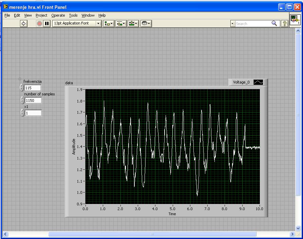Click the number of samples label

tap(39, 94)
